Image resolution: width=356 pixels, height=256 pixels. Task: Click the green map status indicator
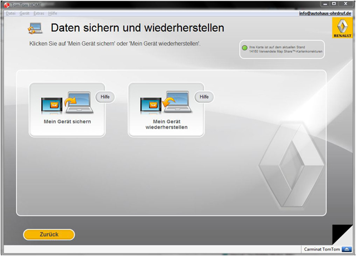[245, 48]
